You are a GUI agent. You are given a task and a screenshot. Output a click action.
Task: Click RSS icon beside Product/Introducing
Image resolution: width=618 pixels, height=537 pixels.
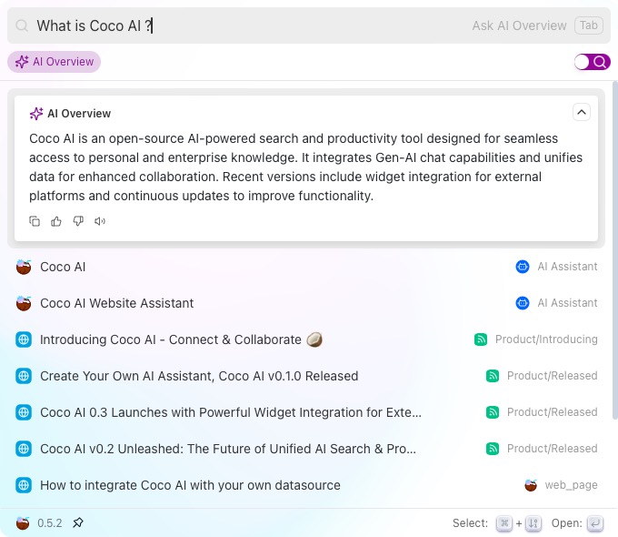click(481, 339)
